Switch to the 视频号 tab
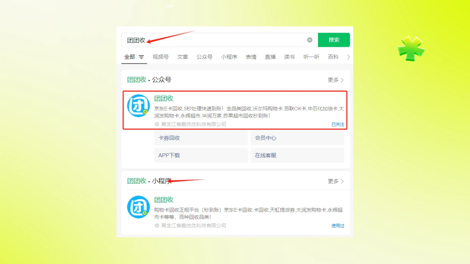 click(x=160, y=57)
